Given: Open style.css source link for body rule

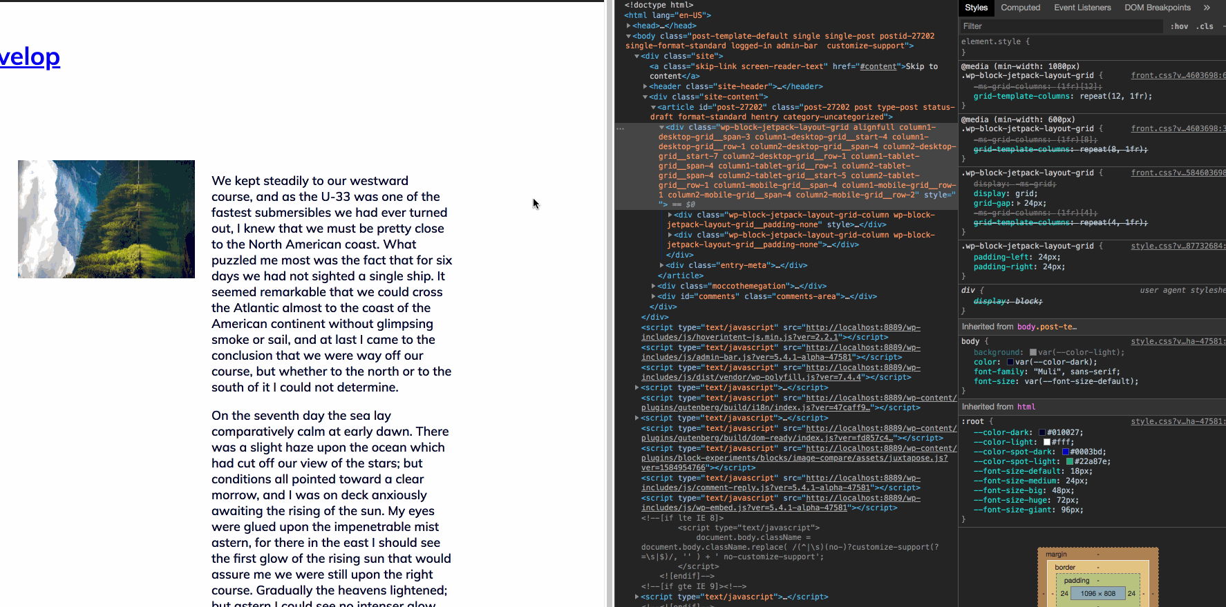Looking at the screenshot, I should click(1178, 341).
